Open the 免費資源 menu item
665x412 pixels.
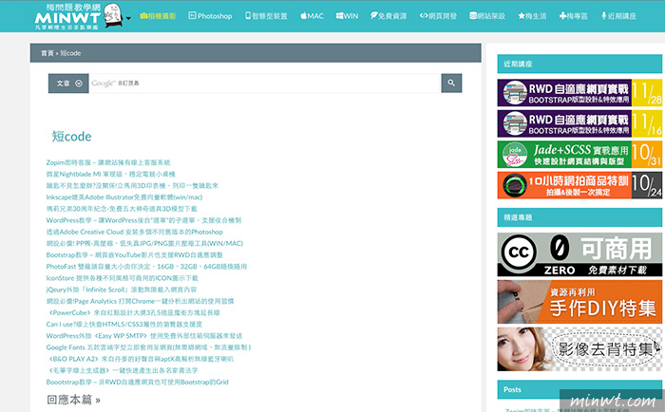tap(389, 16)
